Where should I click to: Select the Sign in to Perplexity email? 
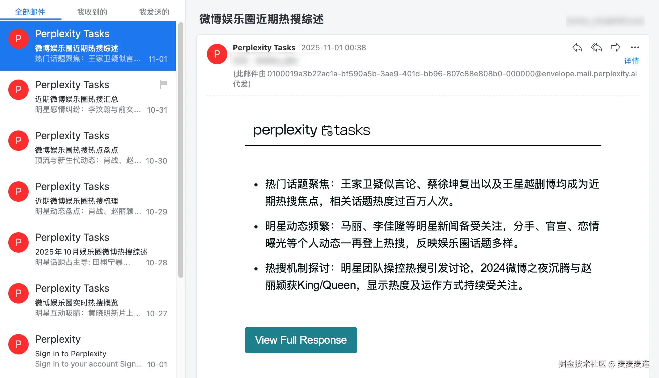[x=88, y=351]
